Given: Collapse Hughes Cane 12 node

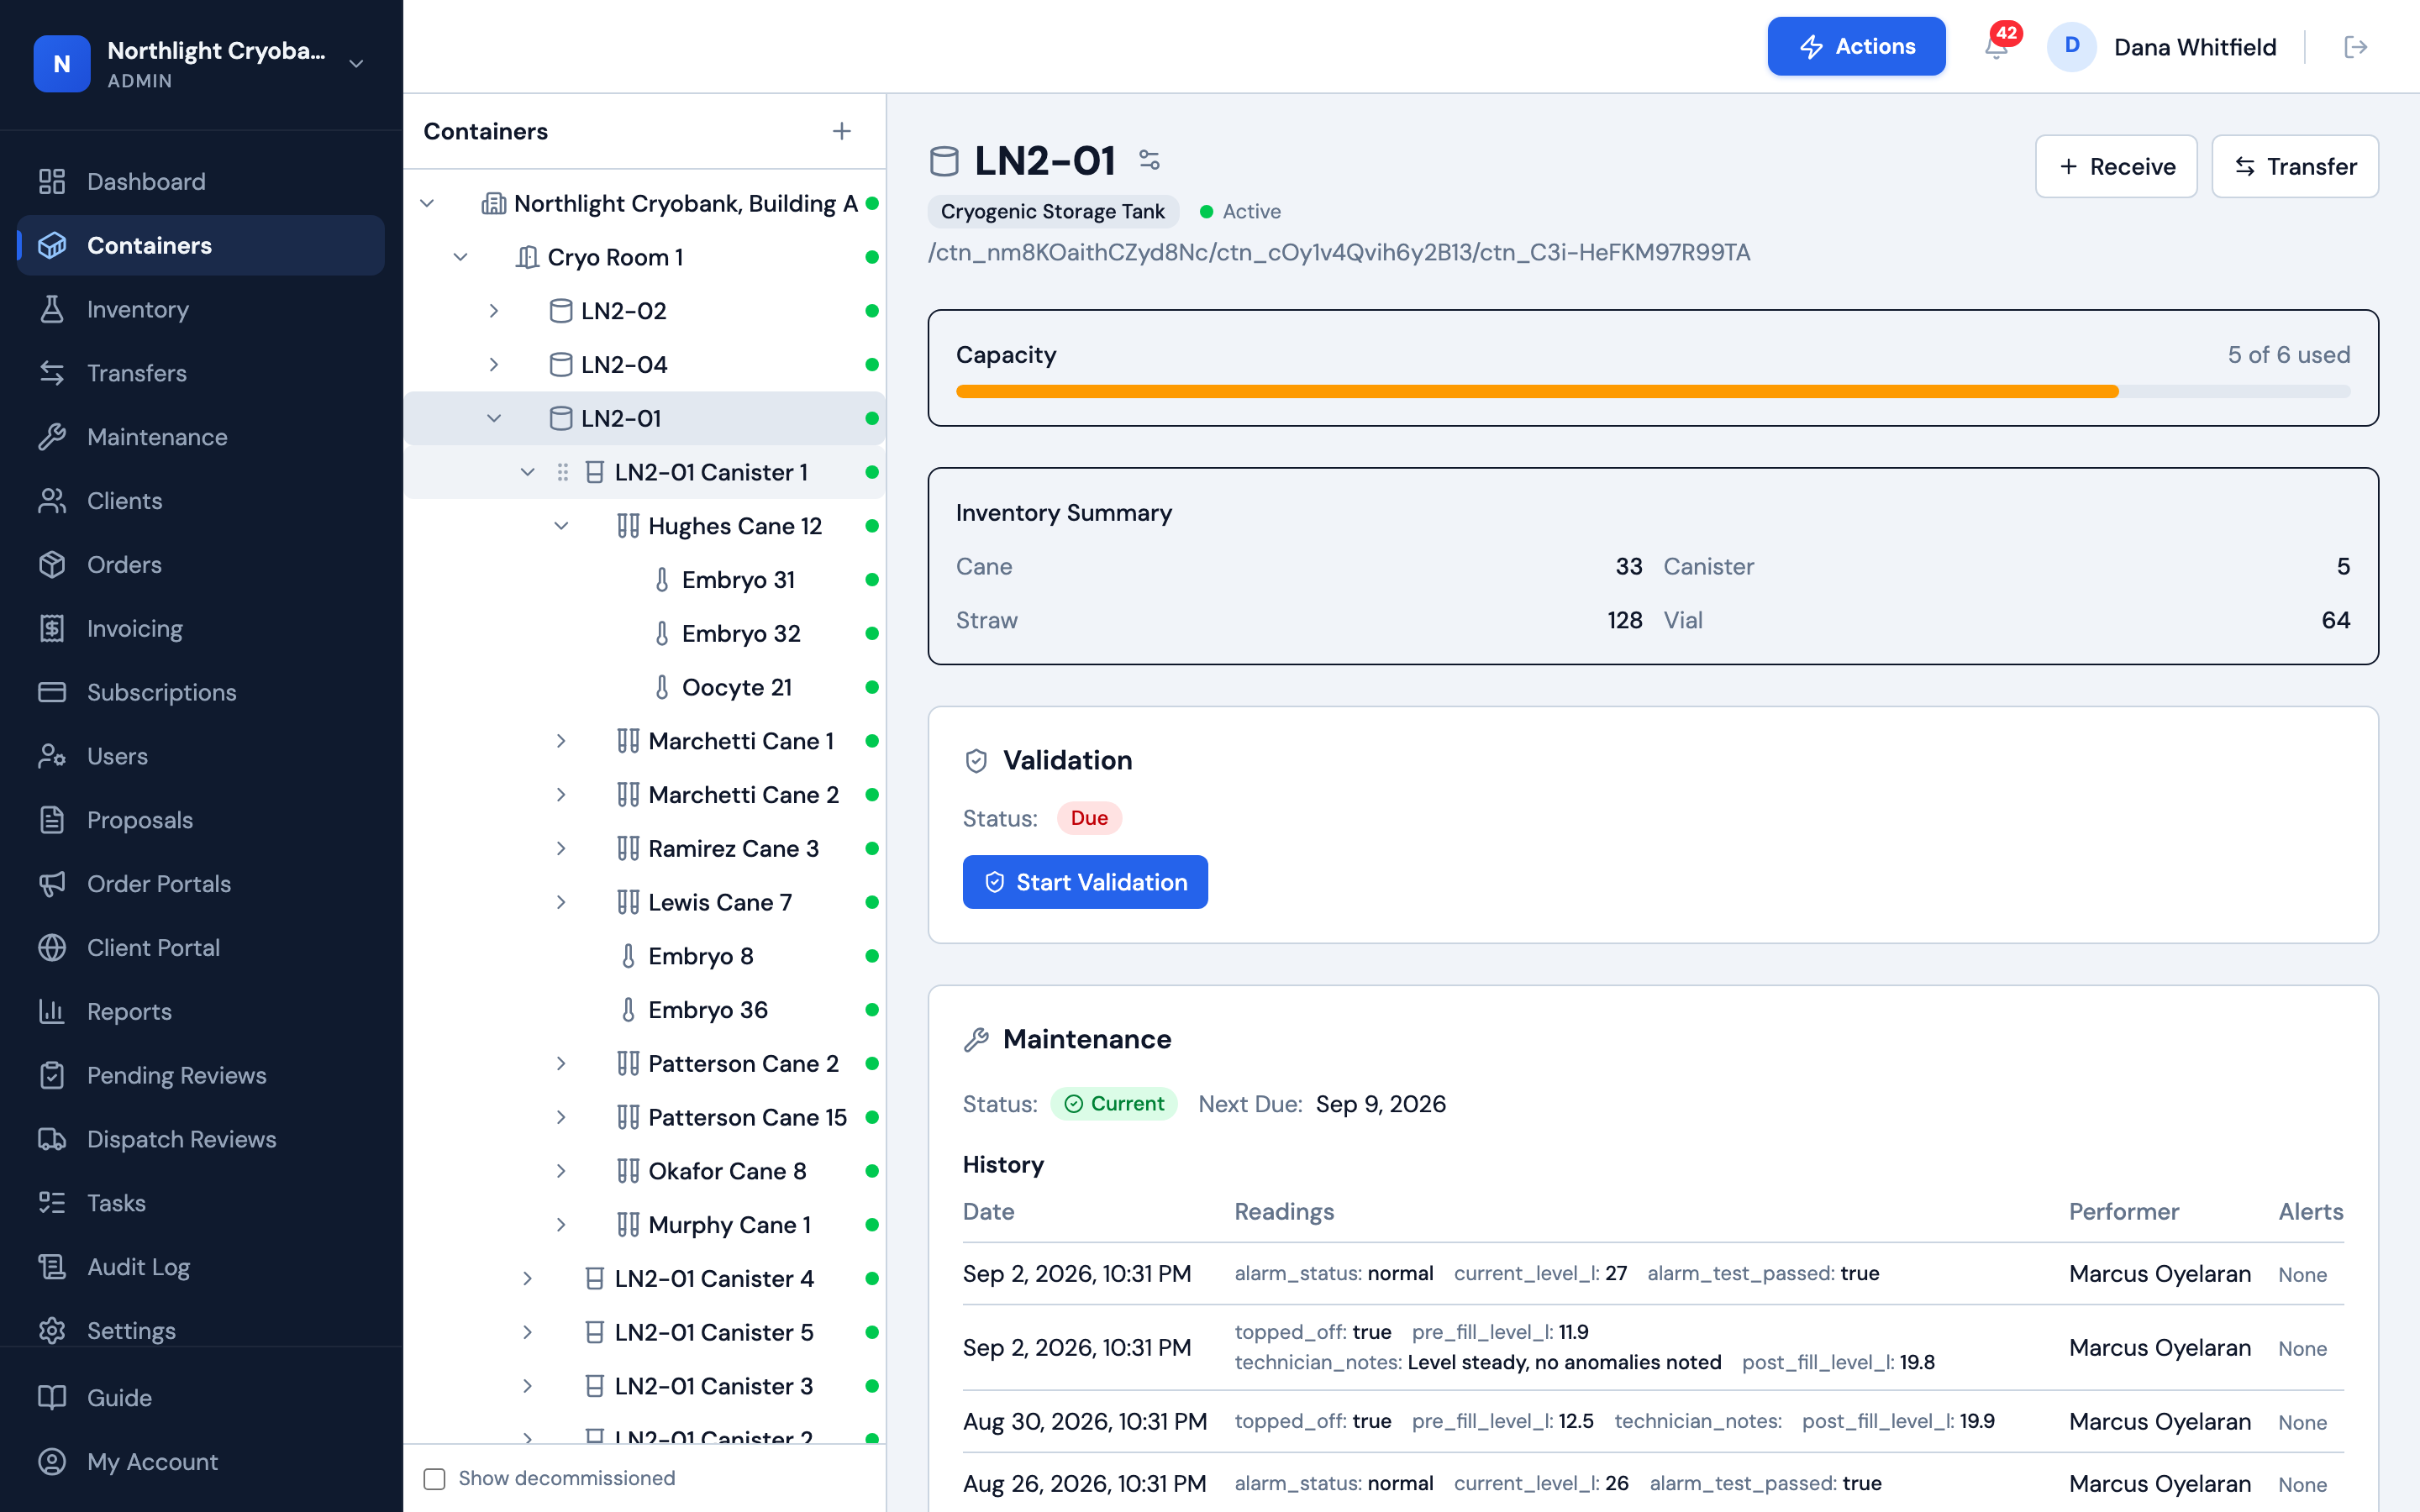Looking at the screenshot, I should (562, 526).
